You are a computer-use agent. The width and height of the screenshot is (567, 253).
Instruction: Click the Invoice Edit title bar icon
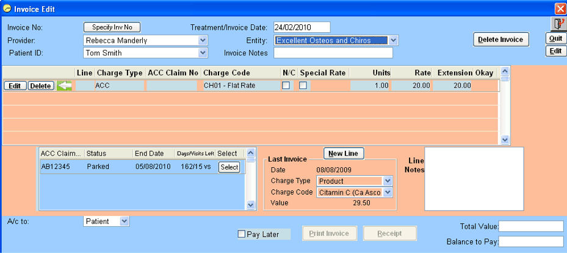pos(7,8)
